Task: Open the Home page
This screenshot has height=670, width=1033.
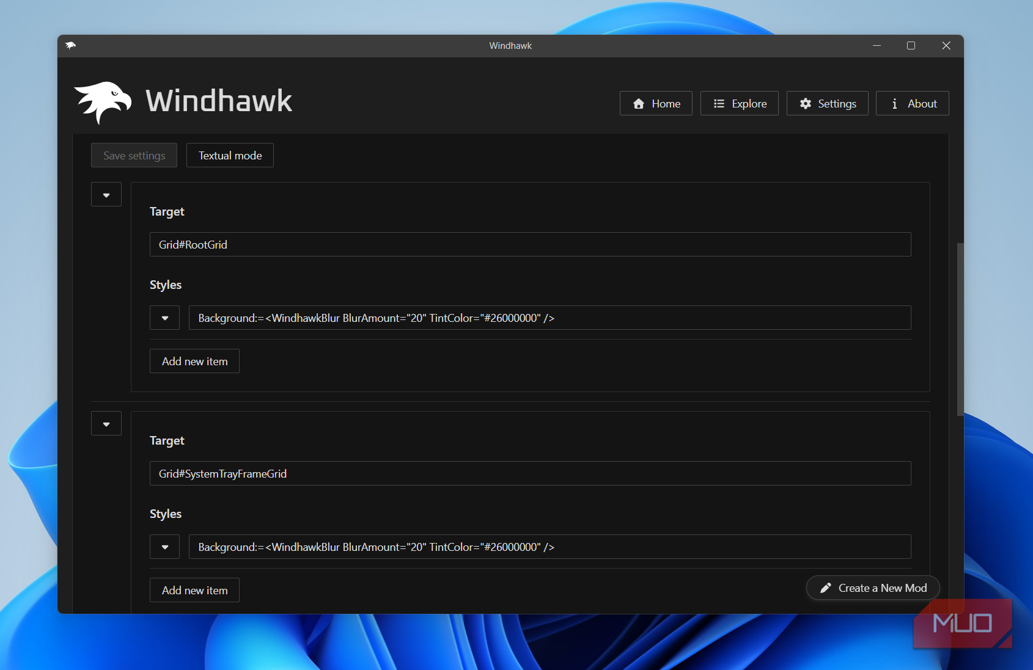Action: 656,103
